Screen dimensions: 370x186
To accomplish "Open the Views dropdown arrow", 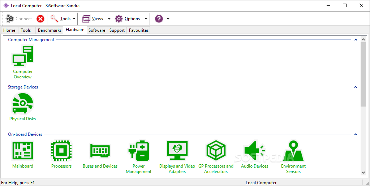I will 109,19.
